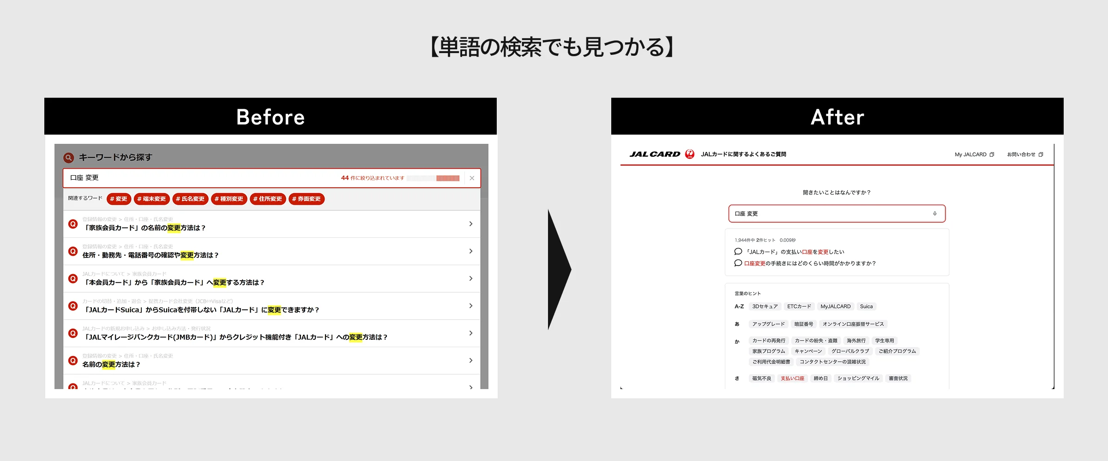This screenshot has width=1108, height=461.
Task: Click the microphone icon in the After search box
Action: pyautogui.click(x=935, y=213)
